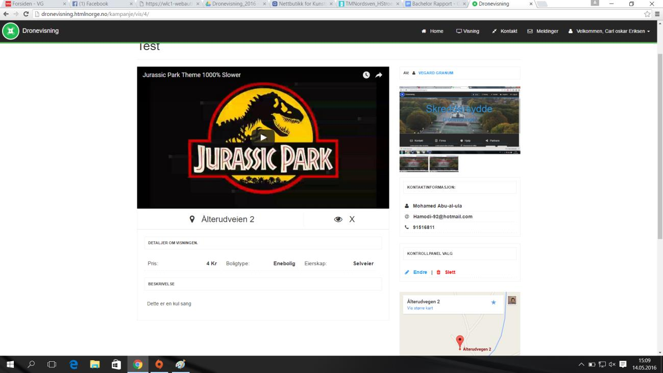The width and height of the screenshot is (663, 373).
Task: Select the first small gallery thumbnail
Action: coord(413,164)
